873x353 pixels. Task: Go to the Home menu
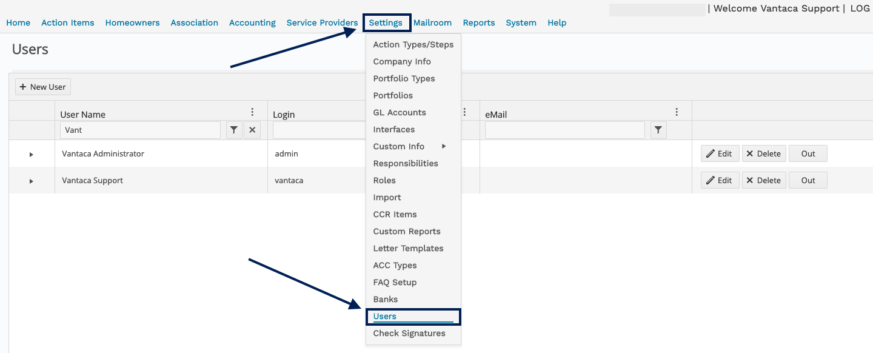18,22
